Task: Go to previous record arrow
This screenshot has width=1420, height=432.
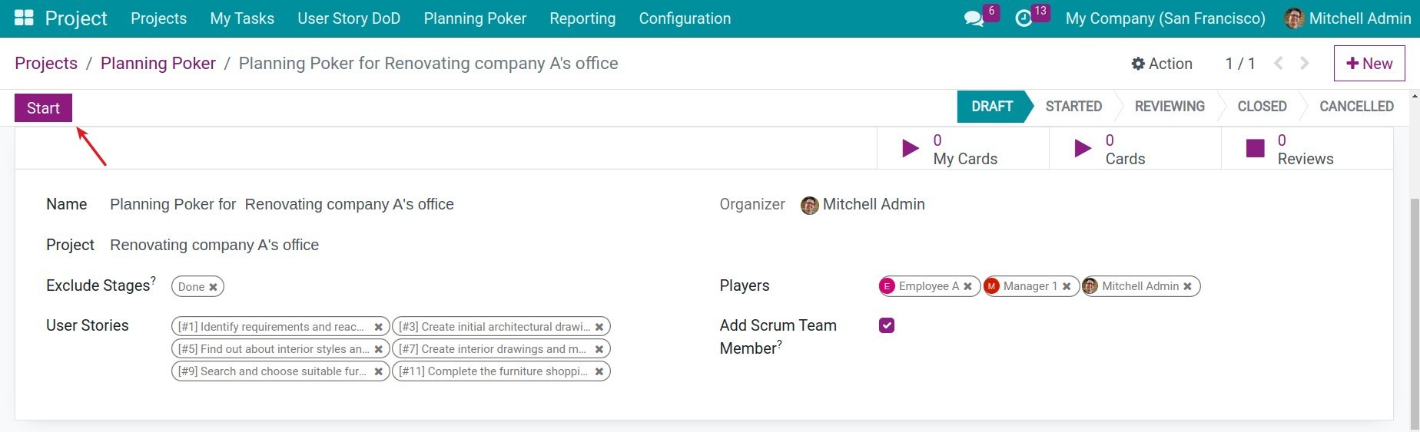Action: 1278,63
